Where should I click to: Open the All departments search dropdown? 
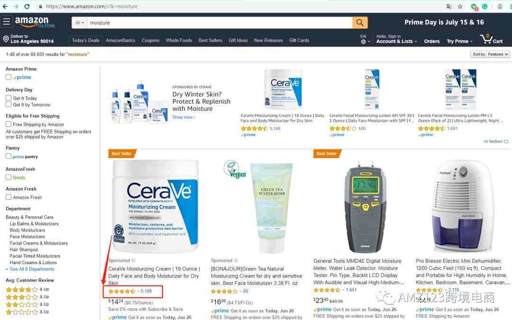79,23
